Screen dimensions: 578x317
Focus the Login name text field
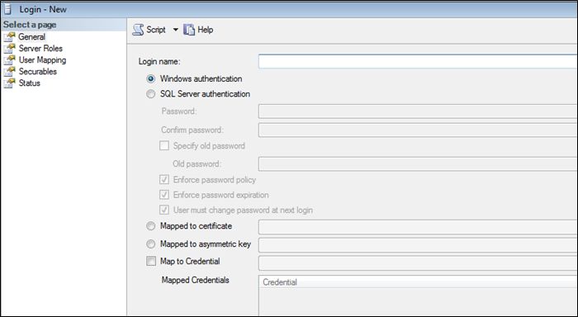click(x=418, y=61)
